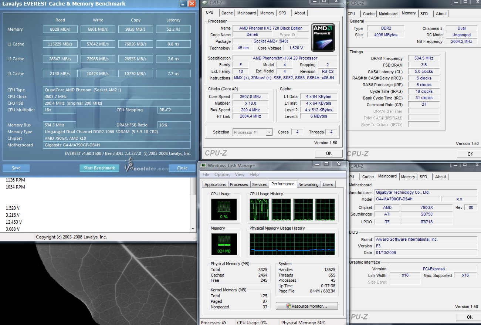Click the FSB:DRAM value 3:8
This screenshot has width=481, height=325.
(424, 65)
